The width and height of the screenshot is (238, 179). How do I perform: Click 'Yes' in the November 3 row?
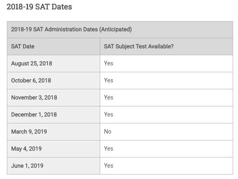pos(109,97)
